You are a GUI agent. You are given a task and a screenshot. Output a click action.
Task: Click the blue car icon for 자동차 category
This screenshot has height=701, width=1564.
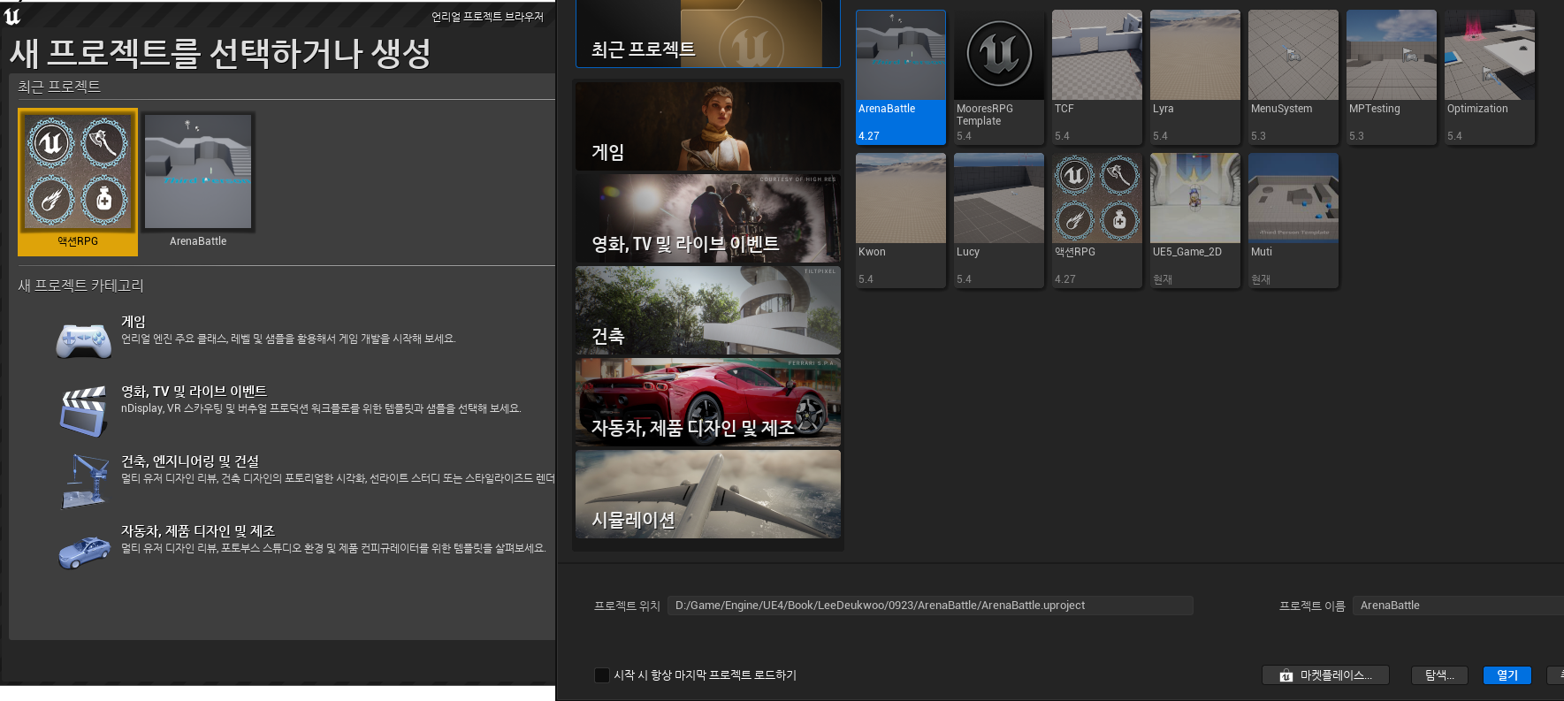coord(84,552)
